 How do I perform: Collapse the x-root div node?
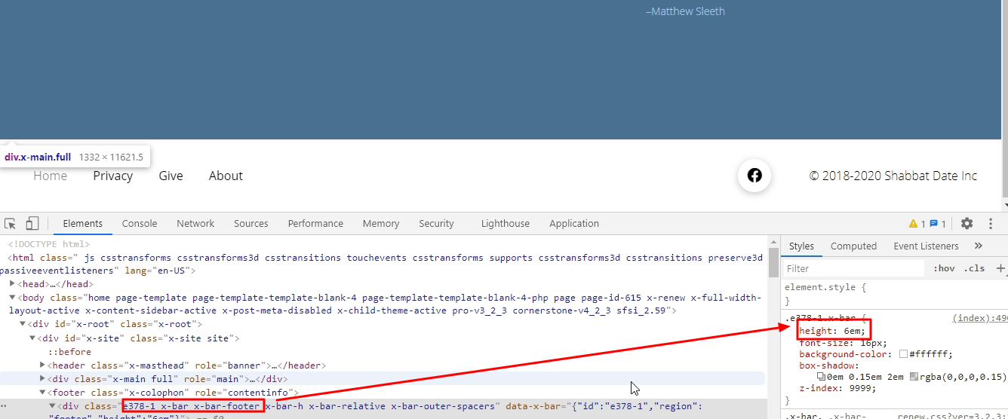click(x=22, y=324)
